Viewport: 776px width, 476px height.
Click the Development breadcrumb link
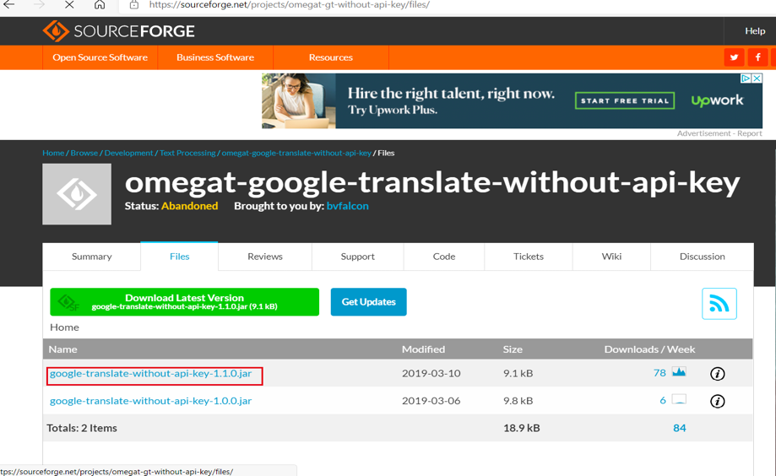point(128,153)
